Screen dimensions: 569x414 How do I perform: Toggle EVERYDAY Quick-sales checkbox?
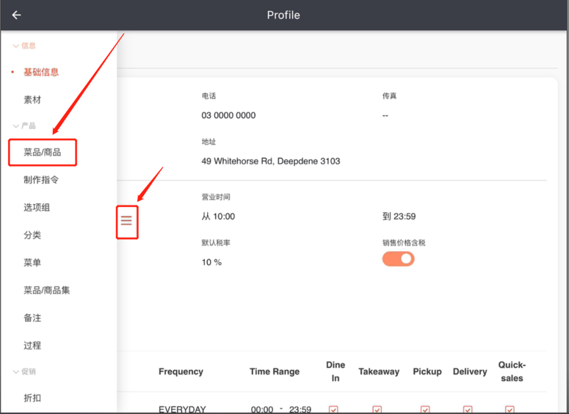[510, 410]
